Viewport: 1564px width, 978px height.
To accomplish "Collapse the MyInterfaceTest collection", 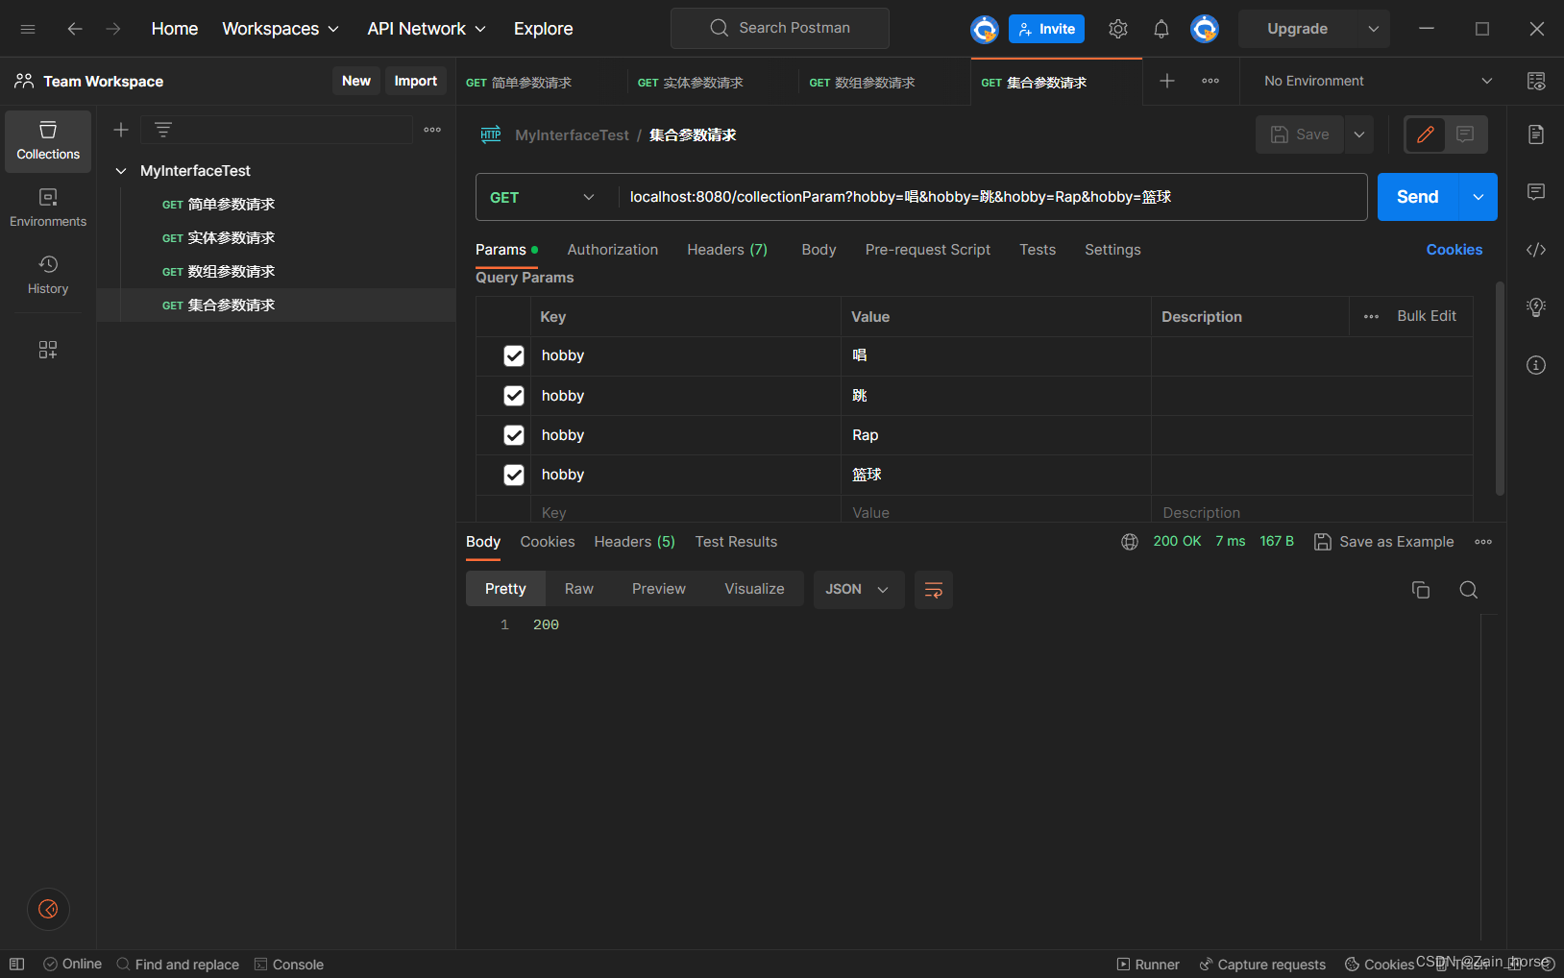I will (x=121, y=171).
